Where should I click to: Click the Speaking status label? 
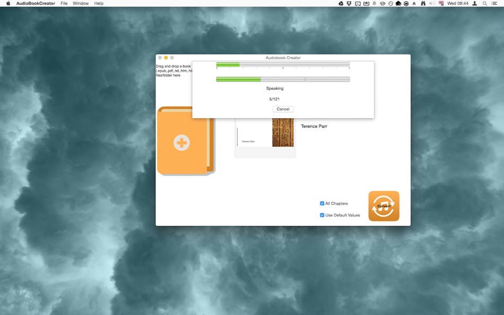275,88
